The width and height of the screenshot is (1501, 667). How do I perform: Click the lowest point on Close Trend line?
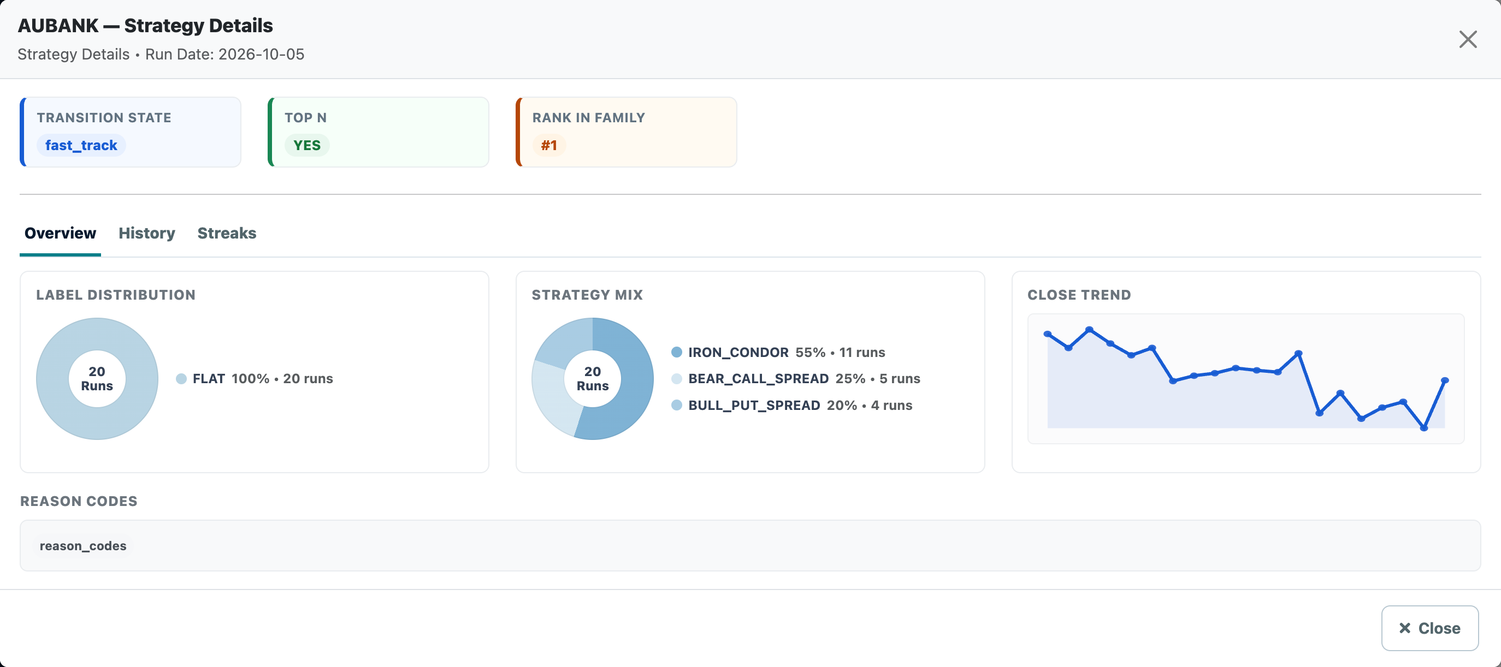point(1423,428)
